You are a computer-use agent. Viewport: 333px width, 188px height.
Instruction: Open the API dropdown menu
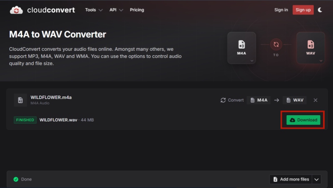point(116,10)
